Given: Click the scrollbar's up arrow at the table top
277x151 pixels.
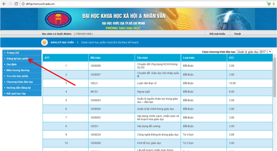Looking at the screenshot, I should (275, 56).
